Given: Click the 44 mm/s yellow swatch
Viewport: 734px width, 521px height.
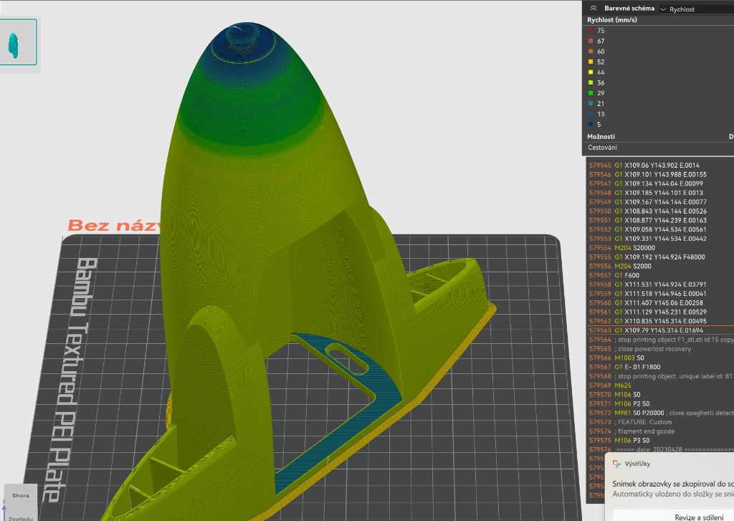Looking at the screenshot, I should pos(591,72).
